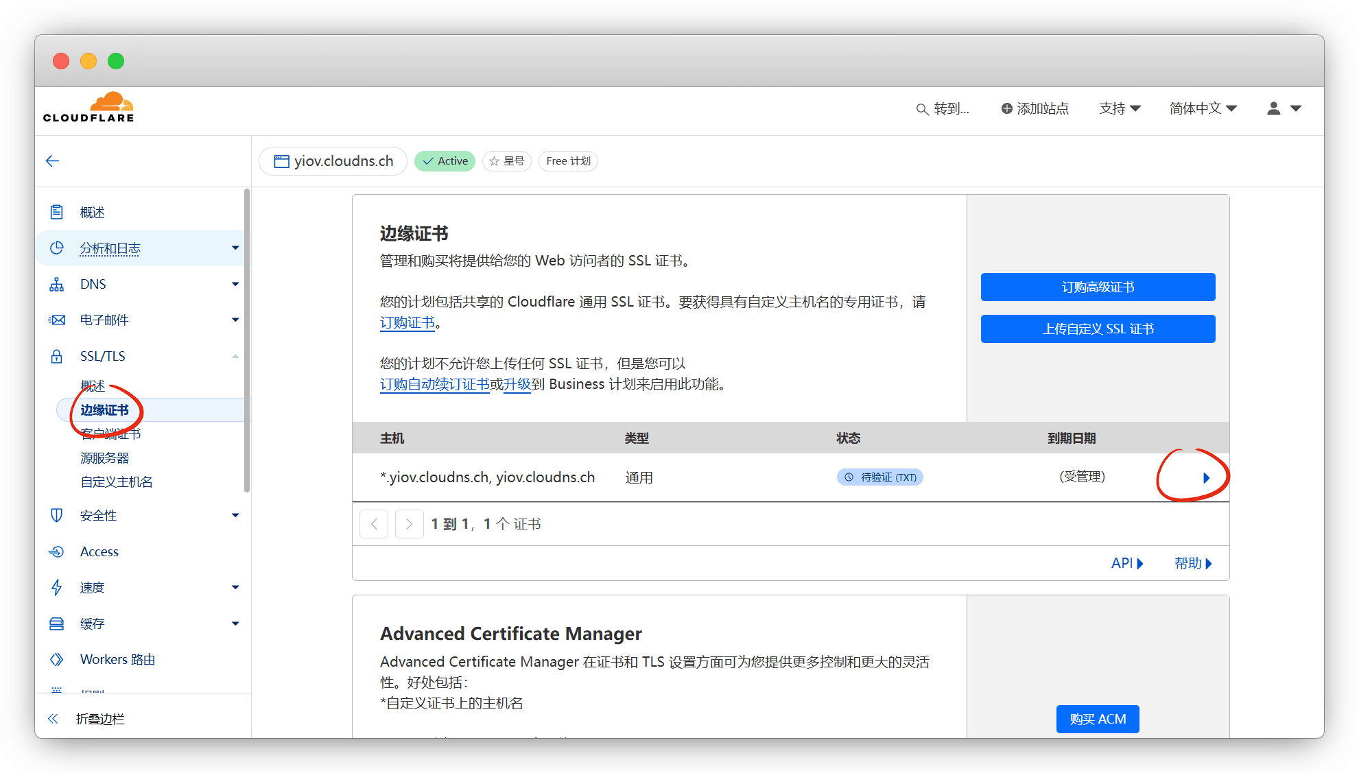Click the 通用 type cell
This screenshot has height=773, width=1359.
tap(639, 477)
